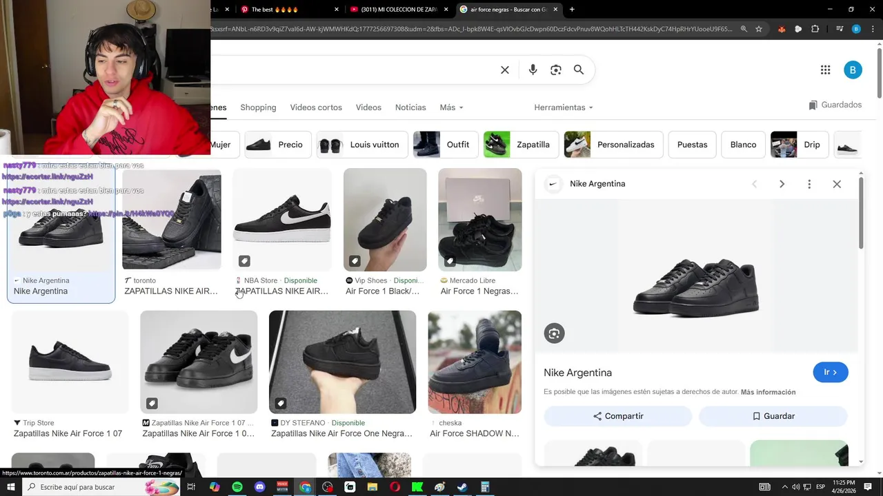Open the media controls icon in the toolbar
This screenshot has width=883, height=496.
[x=840, y=29]
